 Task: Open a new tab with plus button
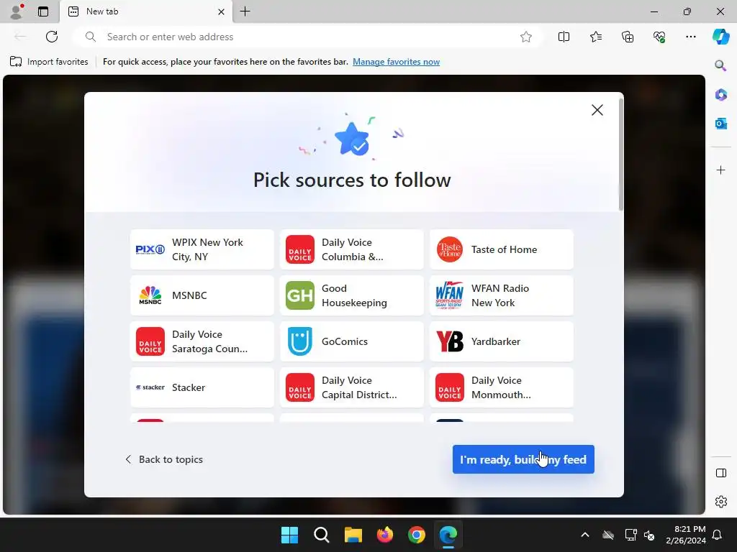tap(245, 11)
